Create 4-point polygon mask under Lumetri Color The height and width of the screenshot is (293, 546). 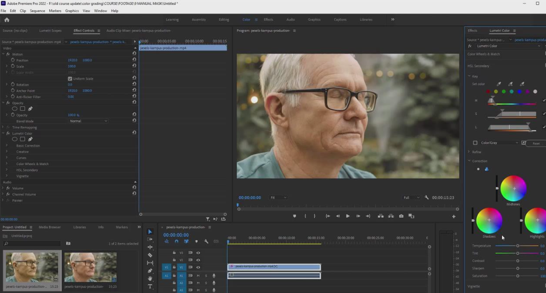[x=22, y=139]
